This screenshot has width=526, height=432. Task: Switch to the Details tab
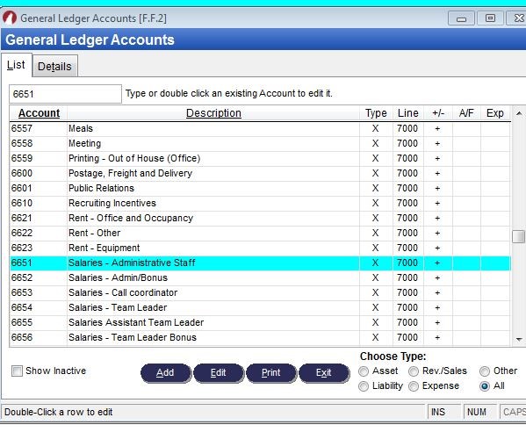tap(54, 66)
